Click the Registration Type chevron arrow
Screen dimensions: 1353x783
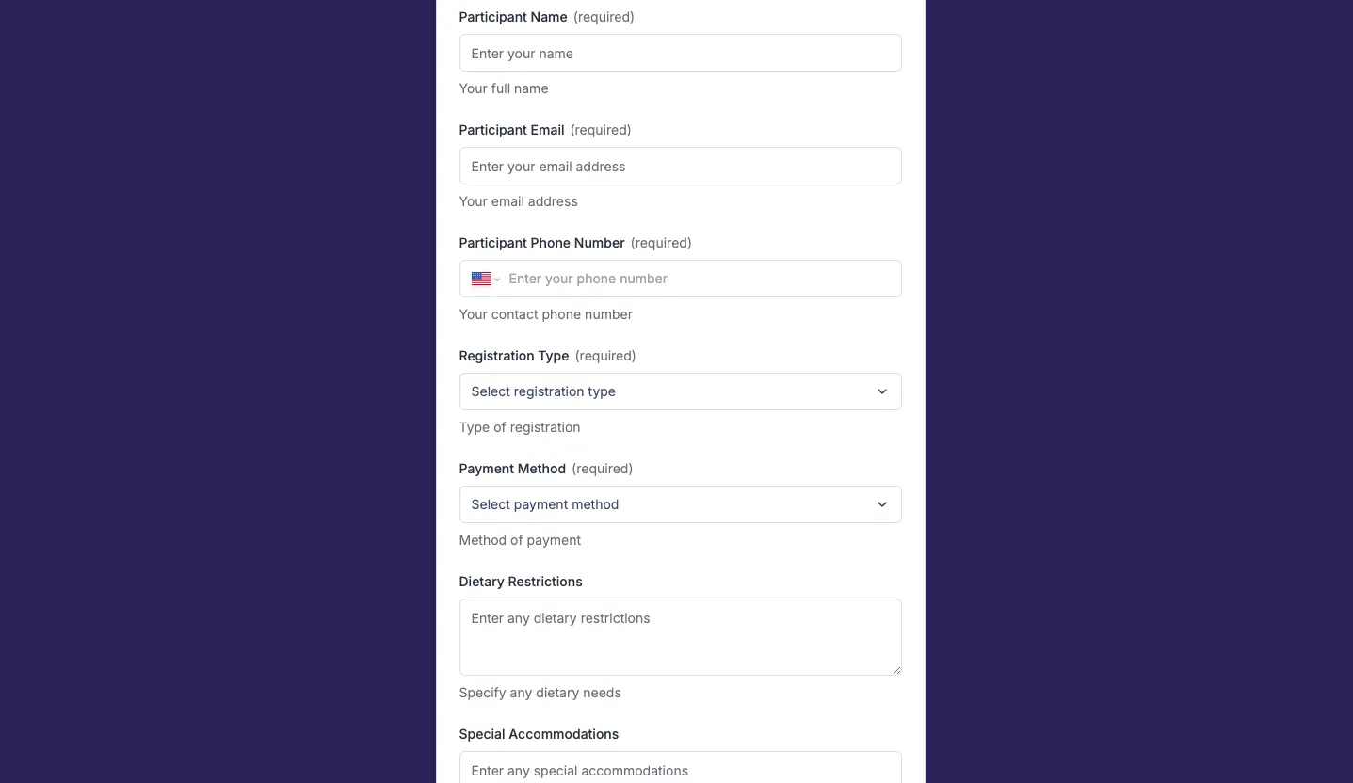coord(882,391)
